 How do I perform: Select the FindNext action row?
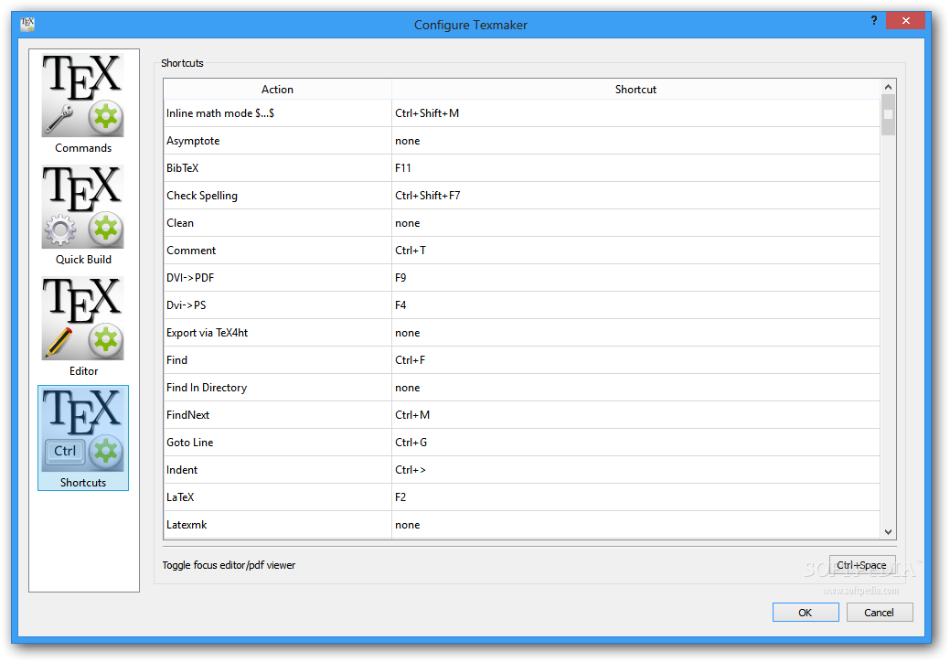[x=277, y=415]
